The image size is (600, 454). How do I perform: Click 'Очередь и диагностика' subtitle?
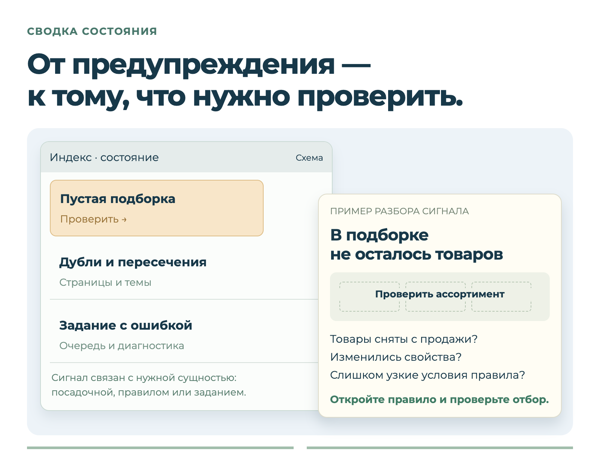tap(121, 346)
